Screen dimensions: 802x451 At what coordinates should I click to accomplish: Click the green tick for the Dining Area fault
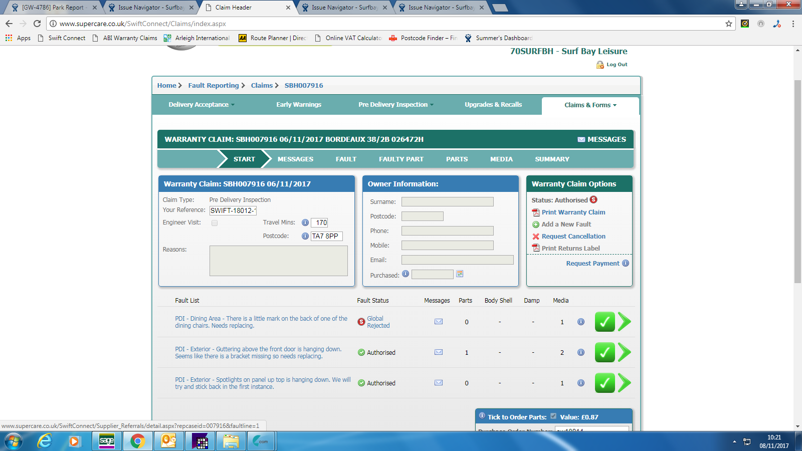[605, 322]
